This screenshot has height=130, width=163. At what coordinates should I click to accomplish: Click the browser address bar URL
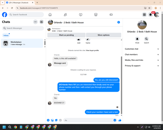(39, 8)
